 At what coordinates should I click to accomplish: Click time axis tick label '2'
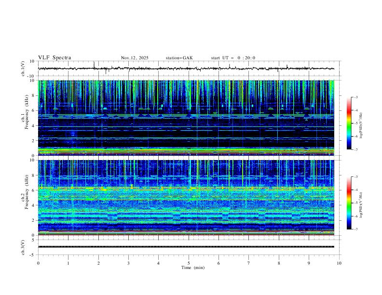point(98,263)
